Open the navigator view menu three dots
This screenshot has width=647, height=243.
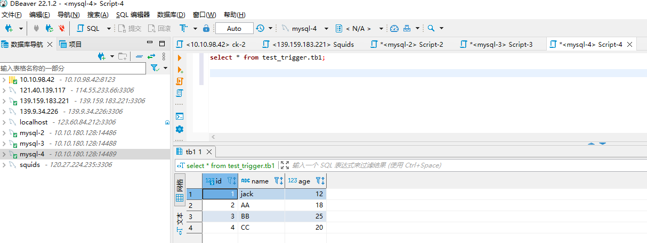click(x=164, y=56)
